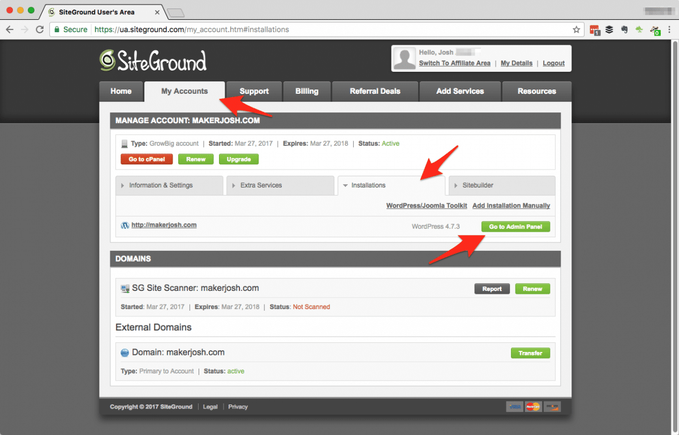The width and height of the screenshot is (679, 435).
Task: Click the MasterCard icon in footer
Action: click(533, 407)
